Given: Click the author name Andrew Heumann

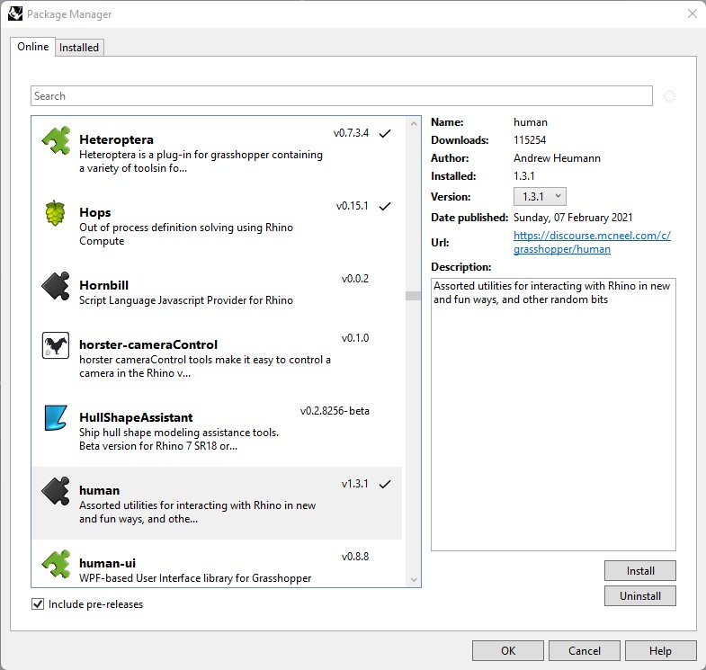Looking at the screenshot, I should click(x=557, y=158).
